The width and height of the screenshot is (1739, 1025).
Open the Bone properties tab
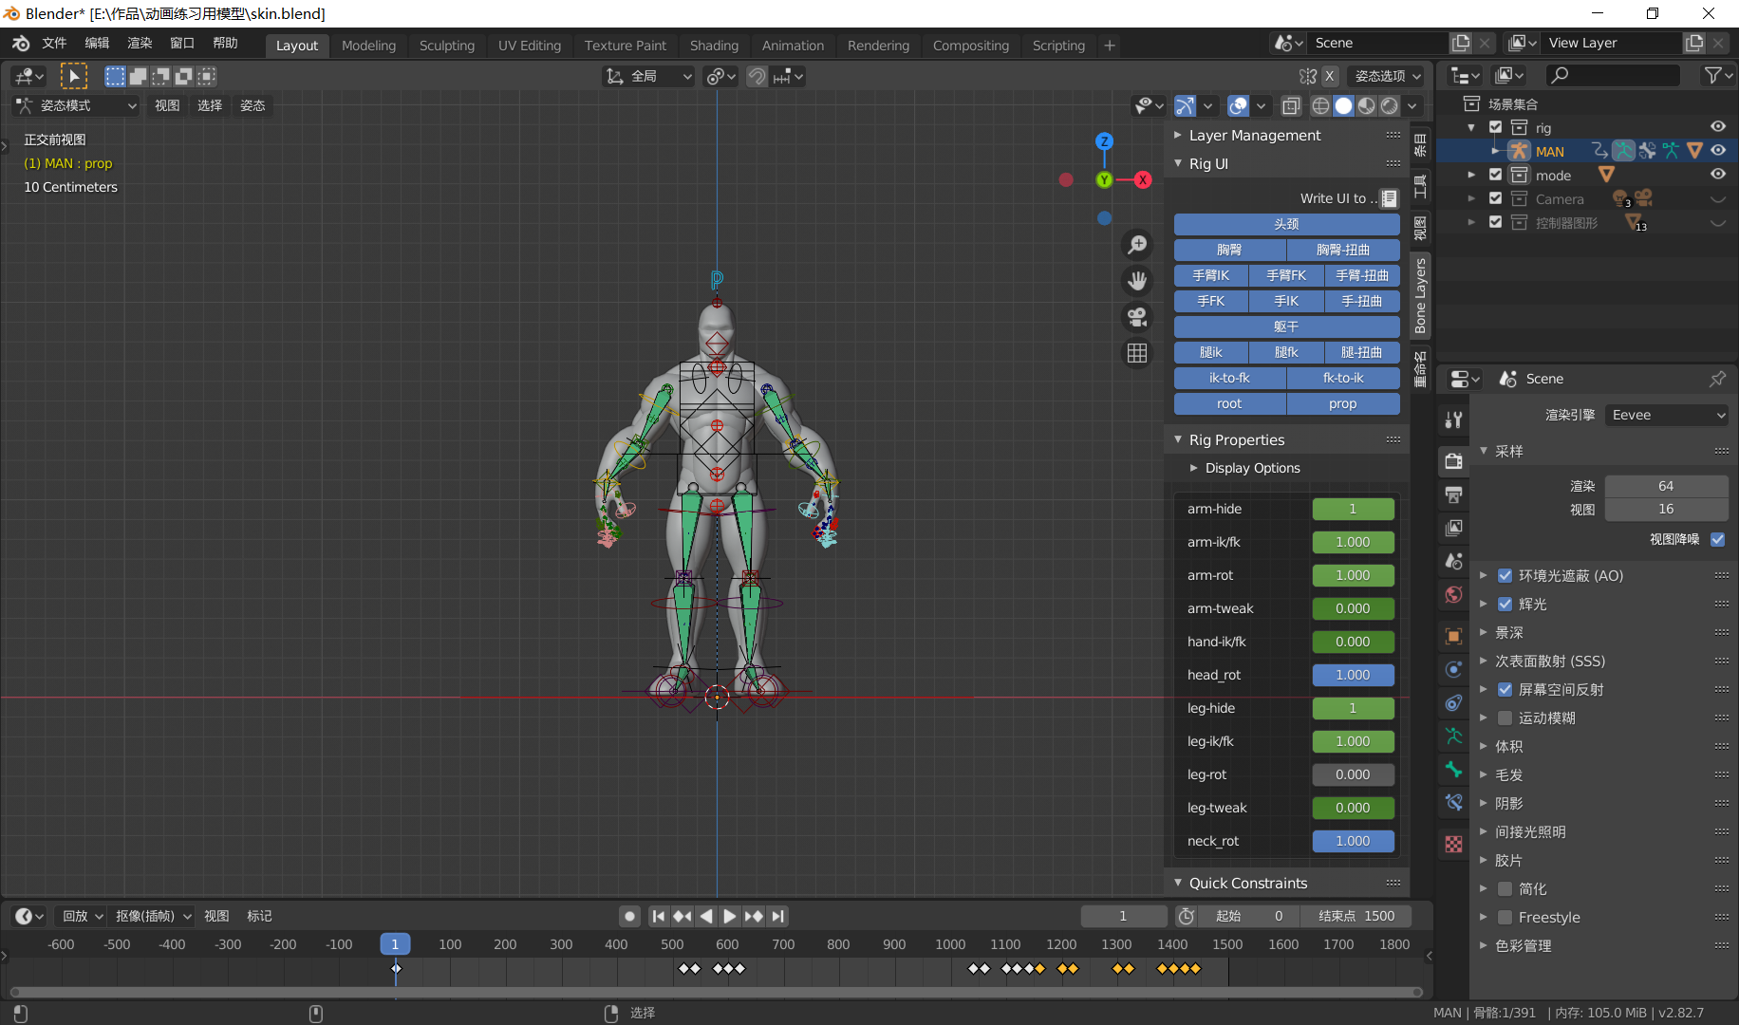(x=1453, y=769)
